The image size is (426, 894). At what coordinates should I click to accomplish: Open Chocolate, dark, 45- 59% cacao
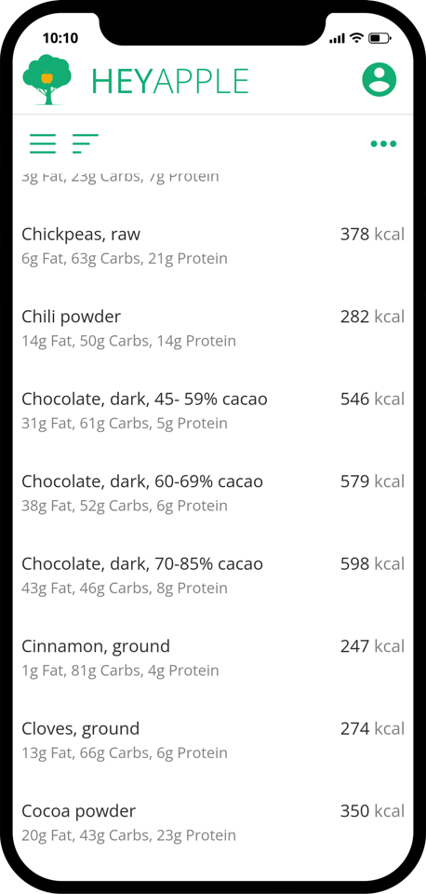click(x=213, y=411)
